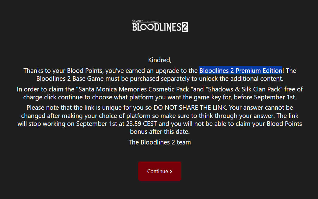Click the "Kindred," greeting line
Viewport: 318px width, 199px height.
tap(160, 60)
